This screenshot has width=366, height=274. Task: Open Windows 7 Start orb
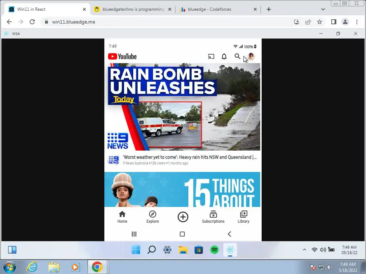[10, 267]
